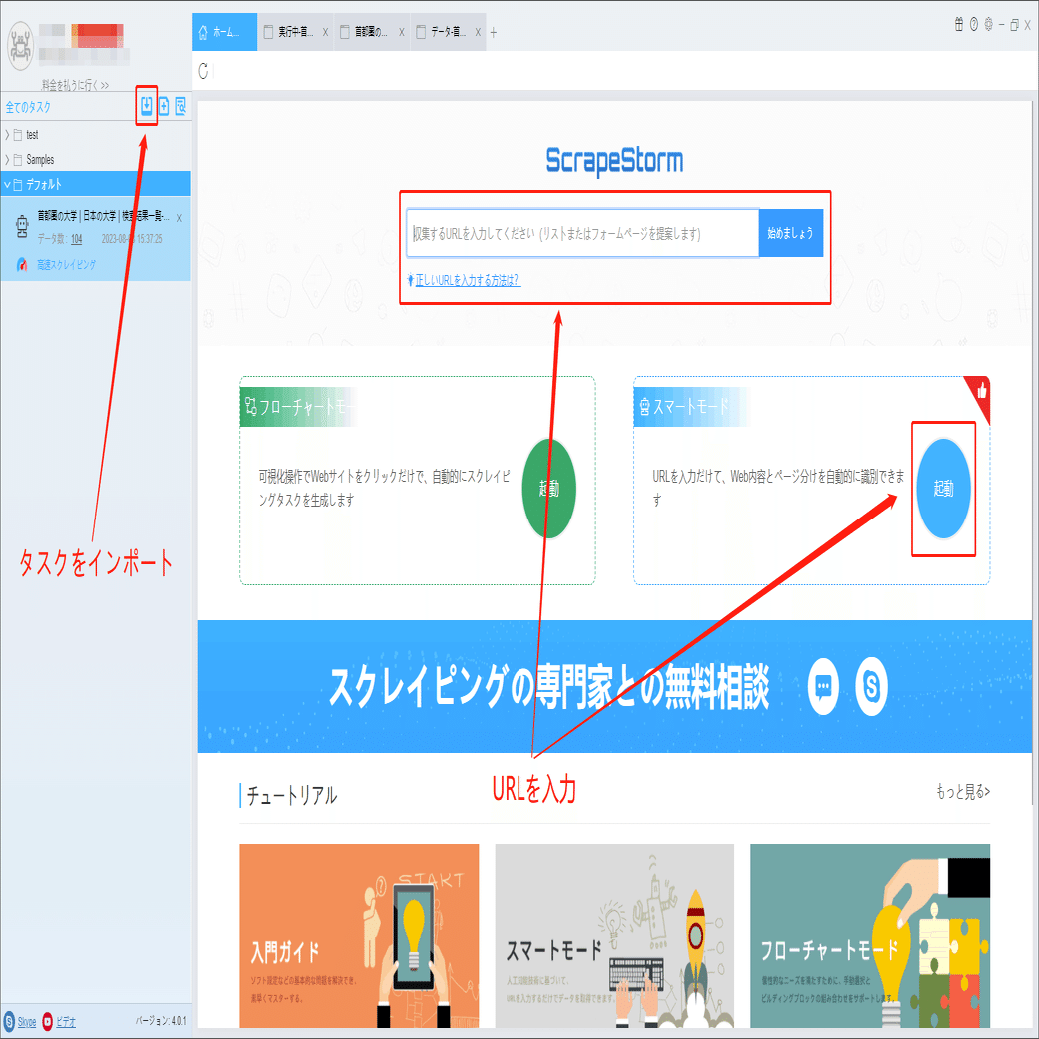Click the スマートモード card header
Viewport: 1039px width, 1039px height.
point(691,407)
